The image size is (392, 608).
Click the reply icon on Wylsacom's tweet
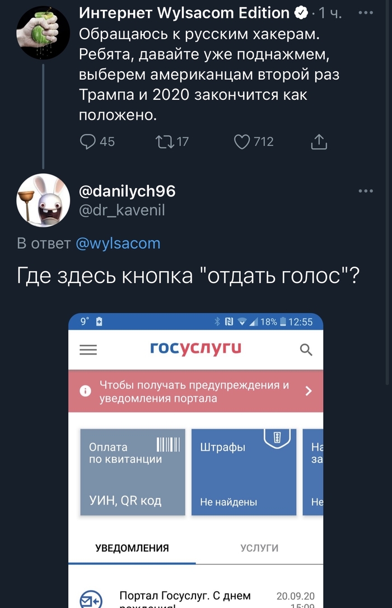[x=87, y=142]
